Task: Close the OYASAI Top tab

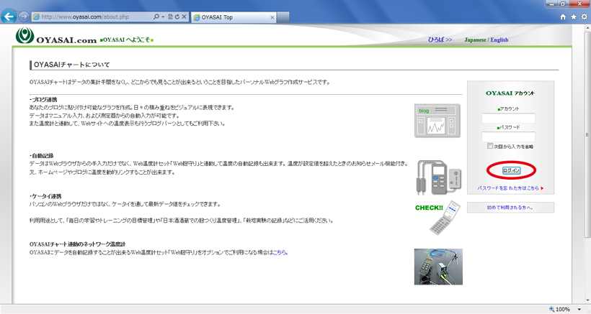Action: point(272,17)
